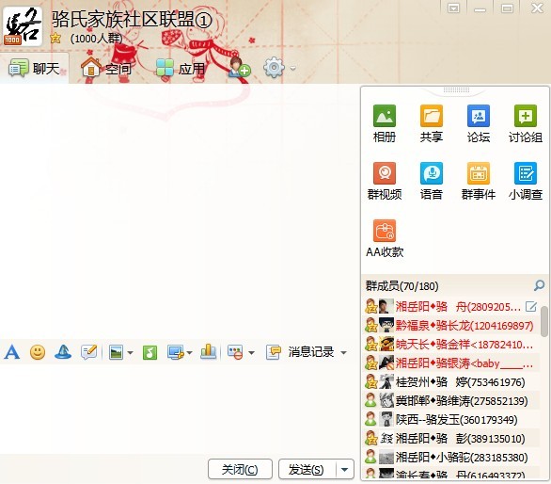Switch to the 聊天 chat tab
Screen dimensions: 551x484
pos(35,69)
